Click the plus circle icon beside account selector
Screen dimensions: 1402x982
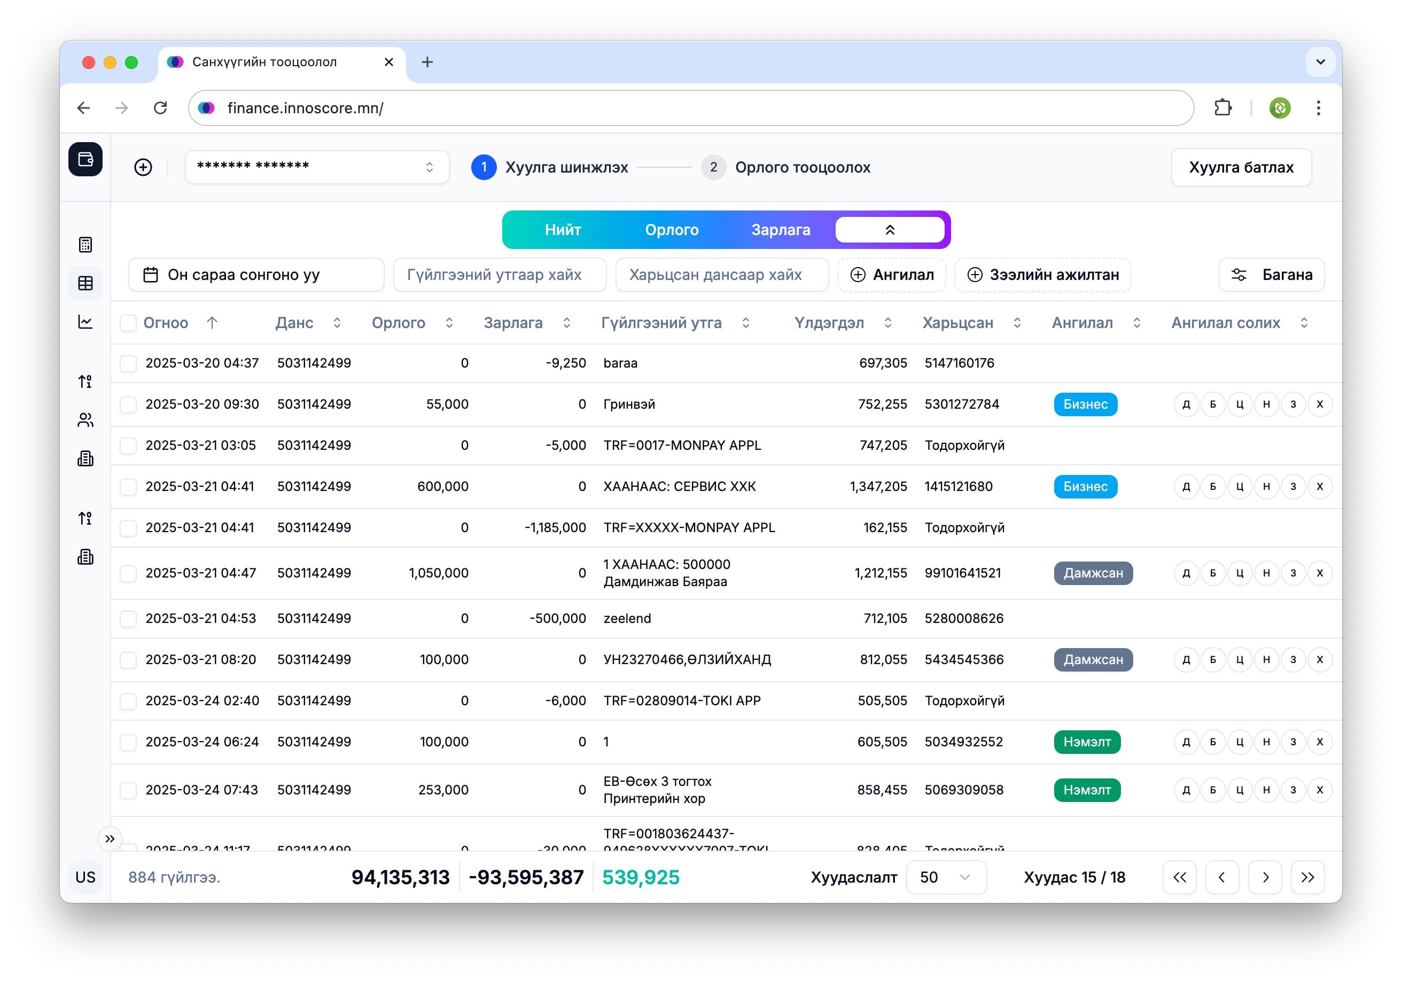pyautogui.click(x=143, y=167)
